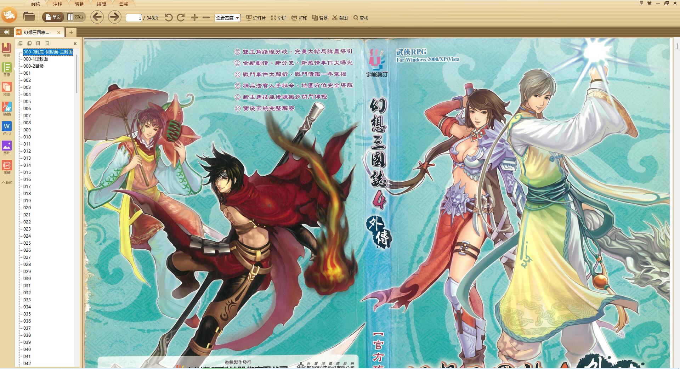
Task: Open the 适合宽度 zoom dropdown
Action: 228,18
